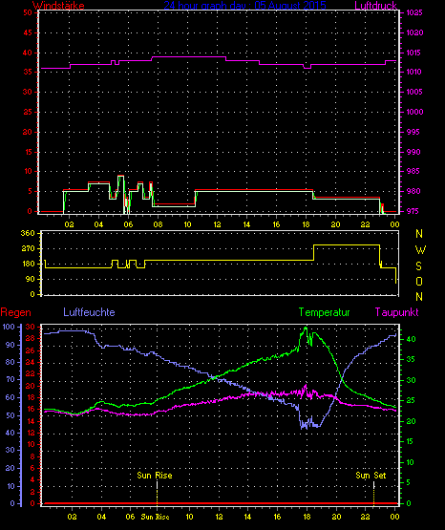Click the magenta Taupunkt legend label
Viewport: 445px width, 530px height.
click(396, 312)
